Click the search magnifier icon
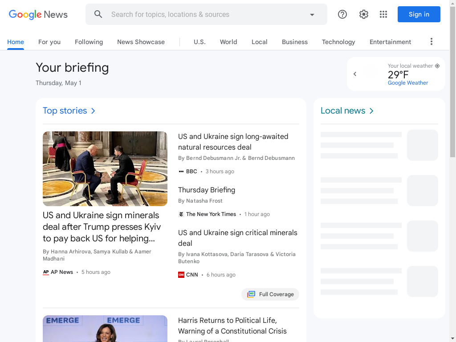456x342 pixels. coord(98,14)
